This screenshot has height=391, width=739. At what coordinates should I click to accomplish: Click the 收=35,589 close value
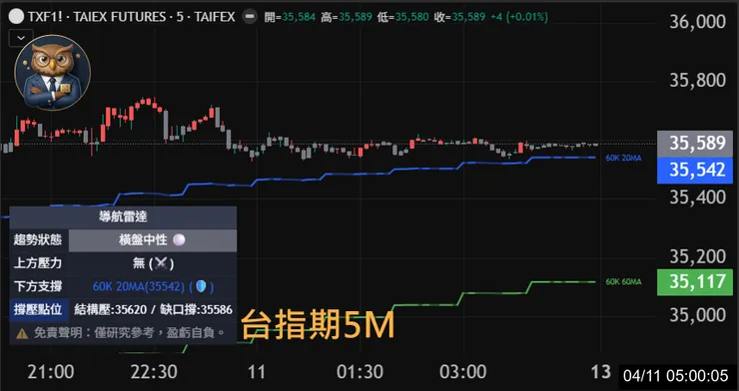click(459, 17)
